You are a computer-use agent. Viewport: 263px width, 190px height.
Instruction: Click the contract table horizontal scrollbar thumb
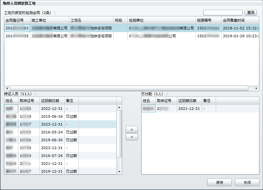click(128, 88)
